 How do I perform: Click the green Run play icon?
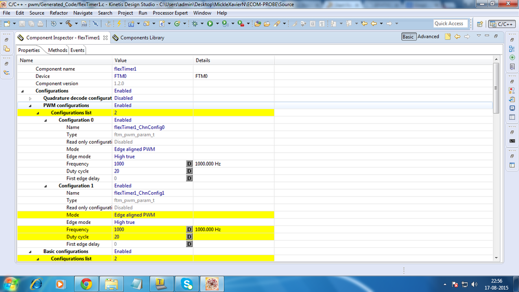coord(210,23)
